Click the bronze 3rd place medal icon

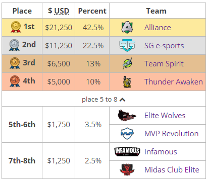point(15,63)
